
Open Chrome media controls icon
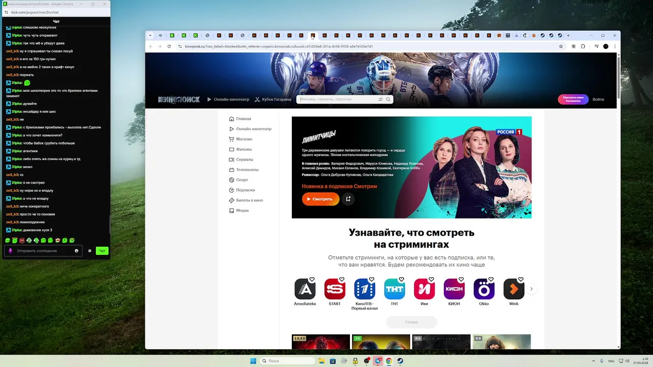[596, 46]
